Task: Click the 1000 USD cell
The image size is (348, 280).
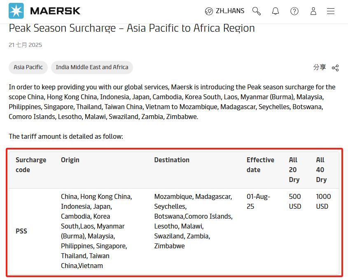Action: coord(323,201)
